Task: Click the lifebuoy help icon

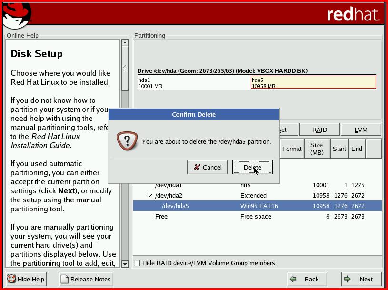Action: [11, 279]
